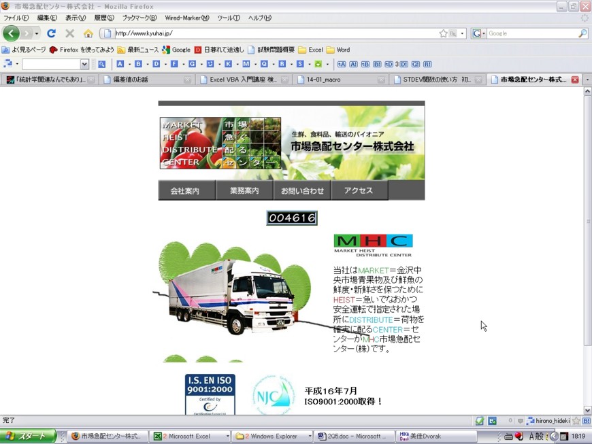
Task: Click the アクセス navigation button
Action: pos(359,191)
